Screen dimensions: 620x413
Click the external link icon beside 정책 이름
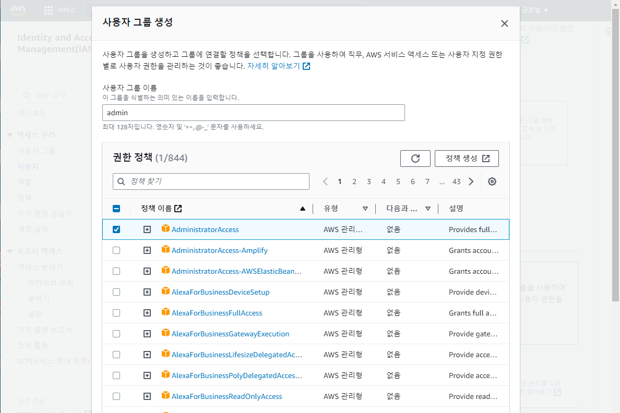click(x=178, y=208)
